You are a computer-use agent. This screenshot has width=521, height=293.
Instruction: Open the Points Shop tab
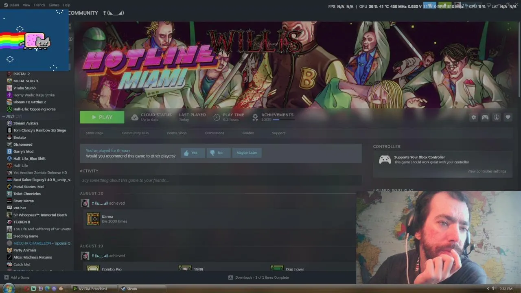point(177,133)
